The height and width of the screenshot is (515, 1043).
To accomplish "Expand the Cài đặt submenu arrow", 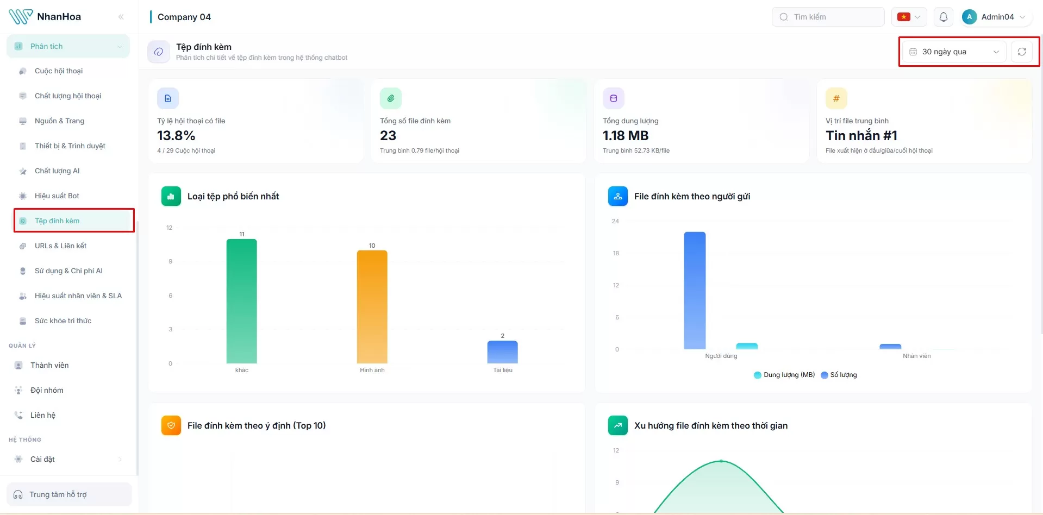I will click(x=120, y=459).
